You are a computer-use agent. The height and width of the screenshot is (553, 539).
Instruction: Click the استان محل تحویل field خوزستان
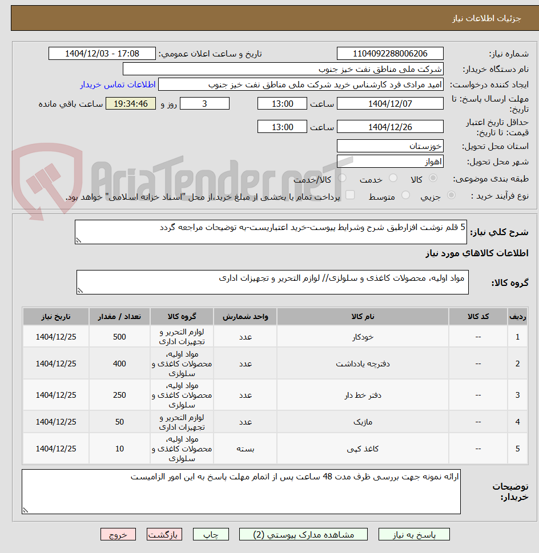[x=390, y=146]
